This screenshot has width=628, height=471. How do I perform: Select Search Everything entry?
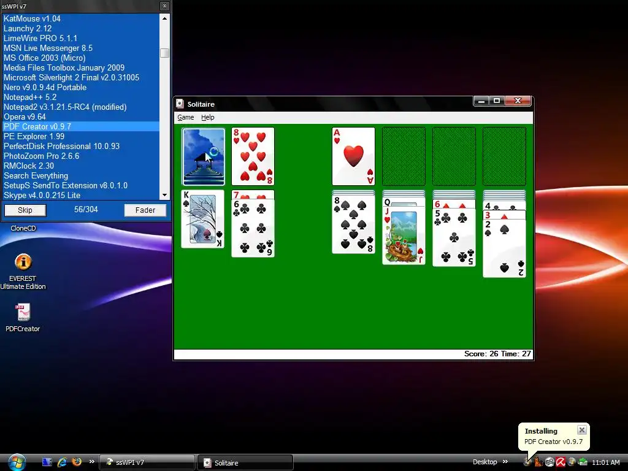81,175
